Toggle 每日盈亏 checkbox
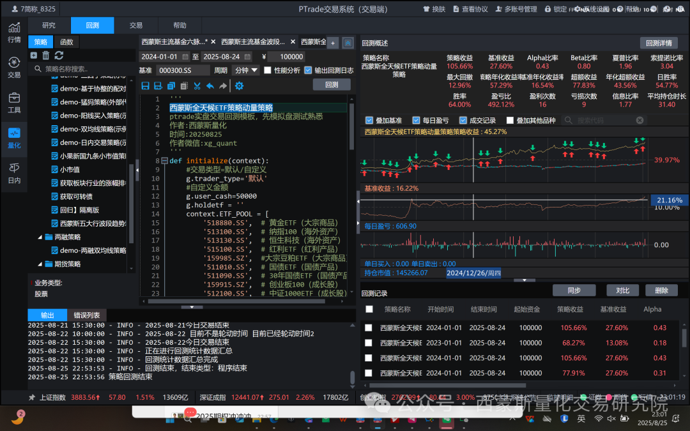 pyautogui.click(x=416, y=120)
